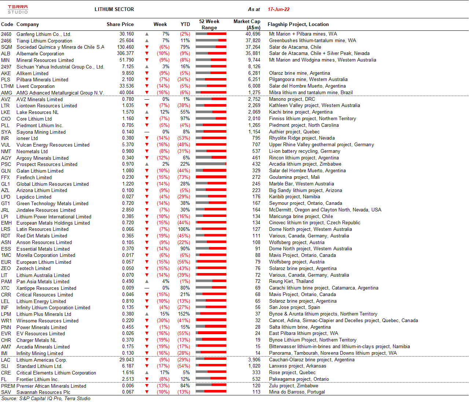Click Lanxess project, Arkansas

(x=297, y=366)
